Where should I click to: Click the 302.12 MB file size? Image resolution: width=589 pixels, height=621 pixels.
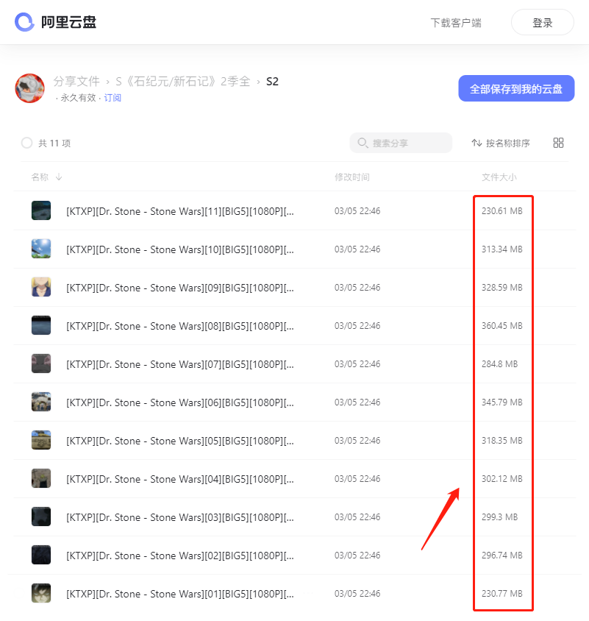point(502,478)
